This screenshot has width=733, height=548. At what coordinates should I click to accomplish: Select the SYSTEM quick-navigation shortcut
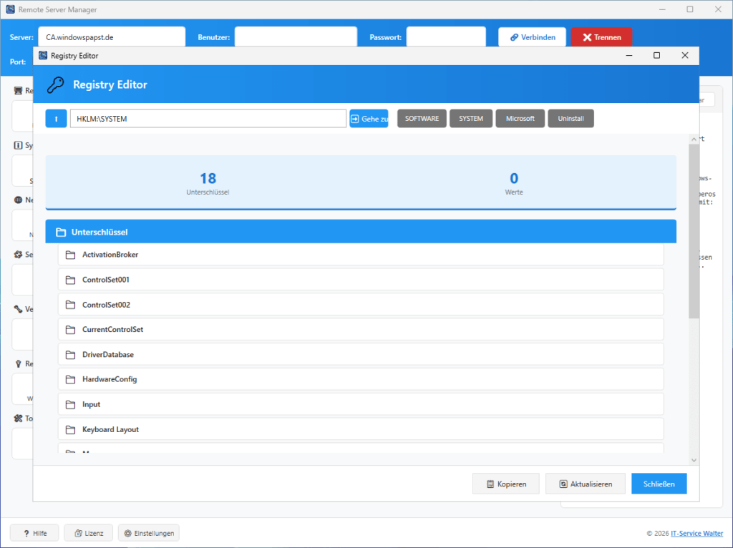[470, 118]
